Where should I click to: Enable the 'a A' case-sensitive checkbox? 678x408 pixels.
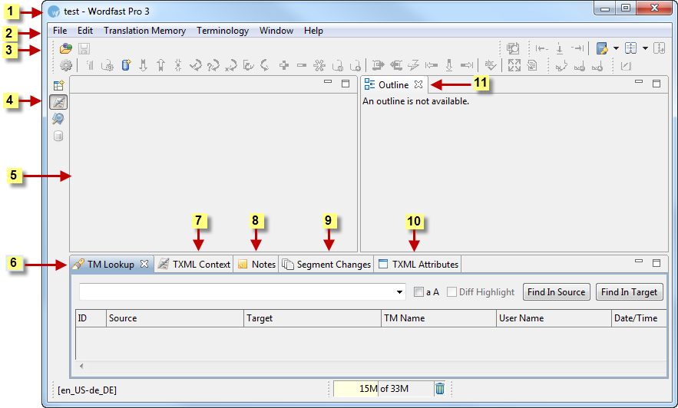tap(418, 292)
